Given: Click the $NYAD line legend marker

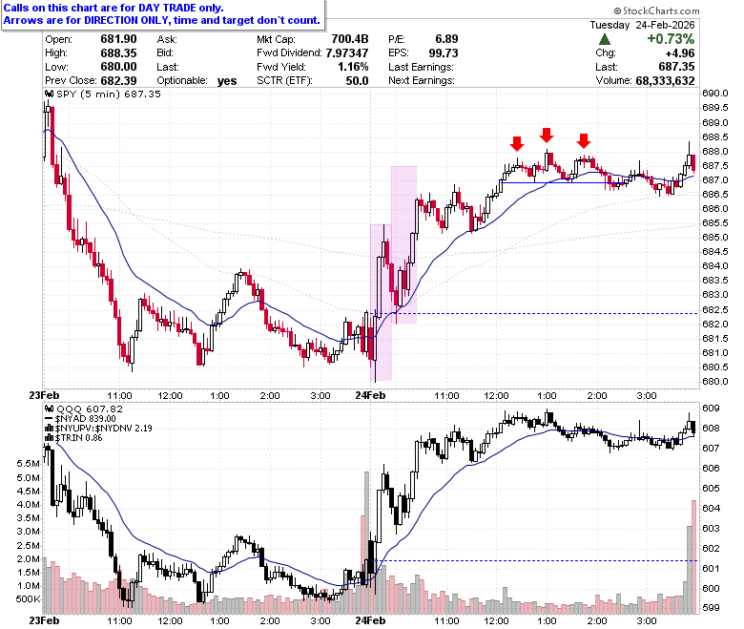Looking at the screenshot, I should [x=49, y=419].
